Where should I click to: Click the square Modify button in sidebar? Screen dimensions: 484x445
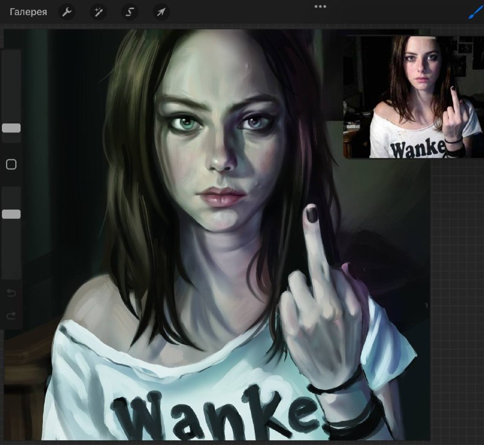pyautogui.click(x=11, y=164)
